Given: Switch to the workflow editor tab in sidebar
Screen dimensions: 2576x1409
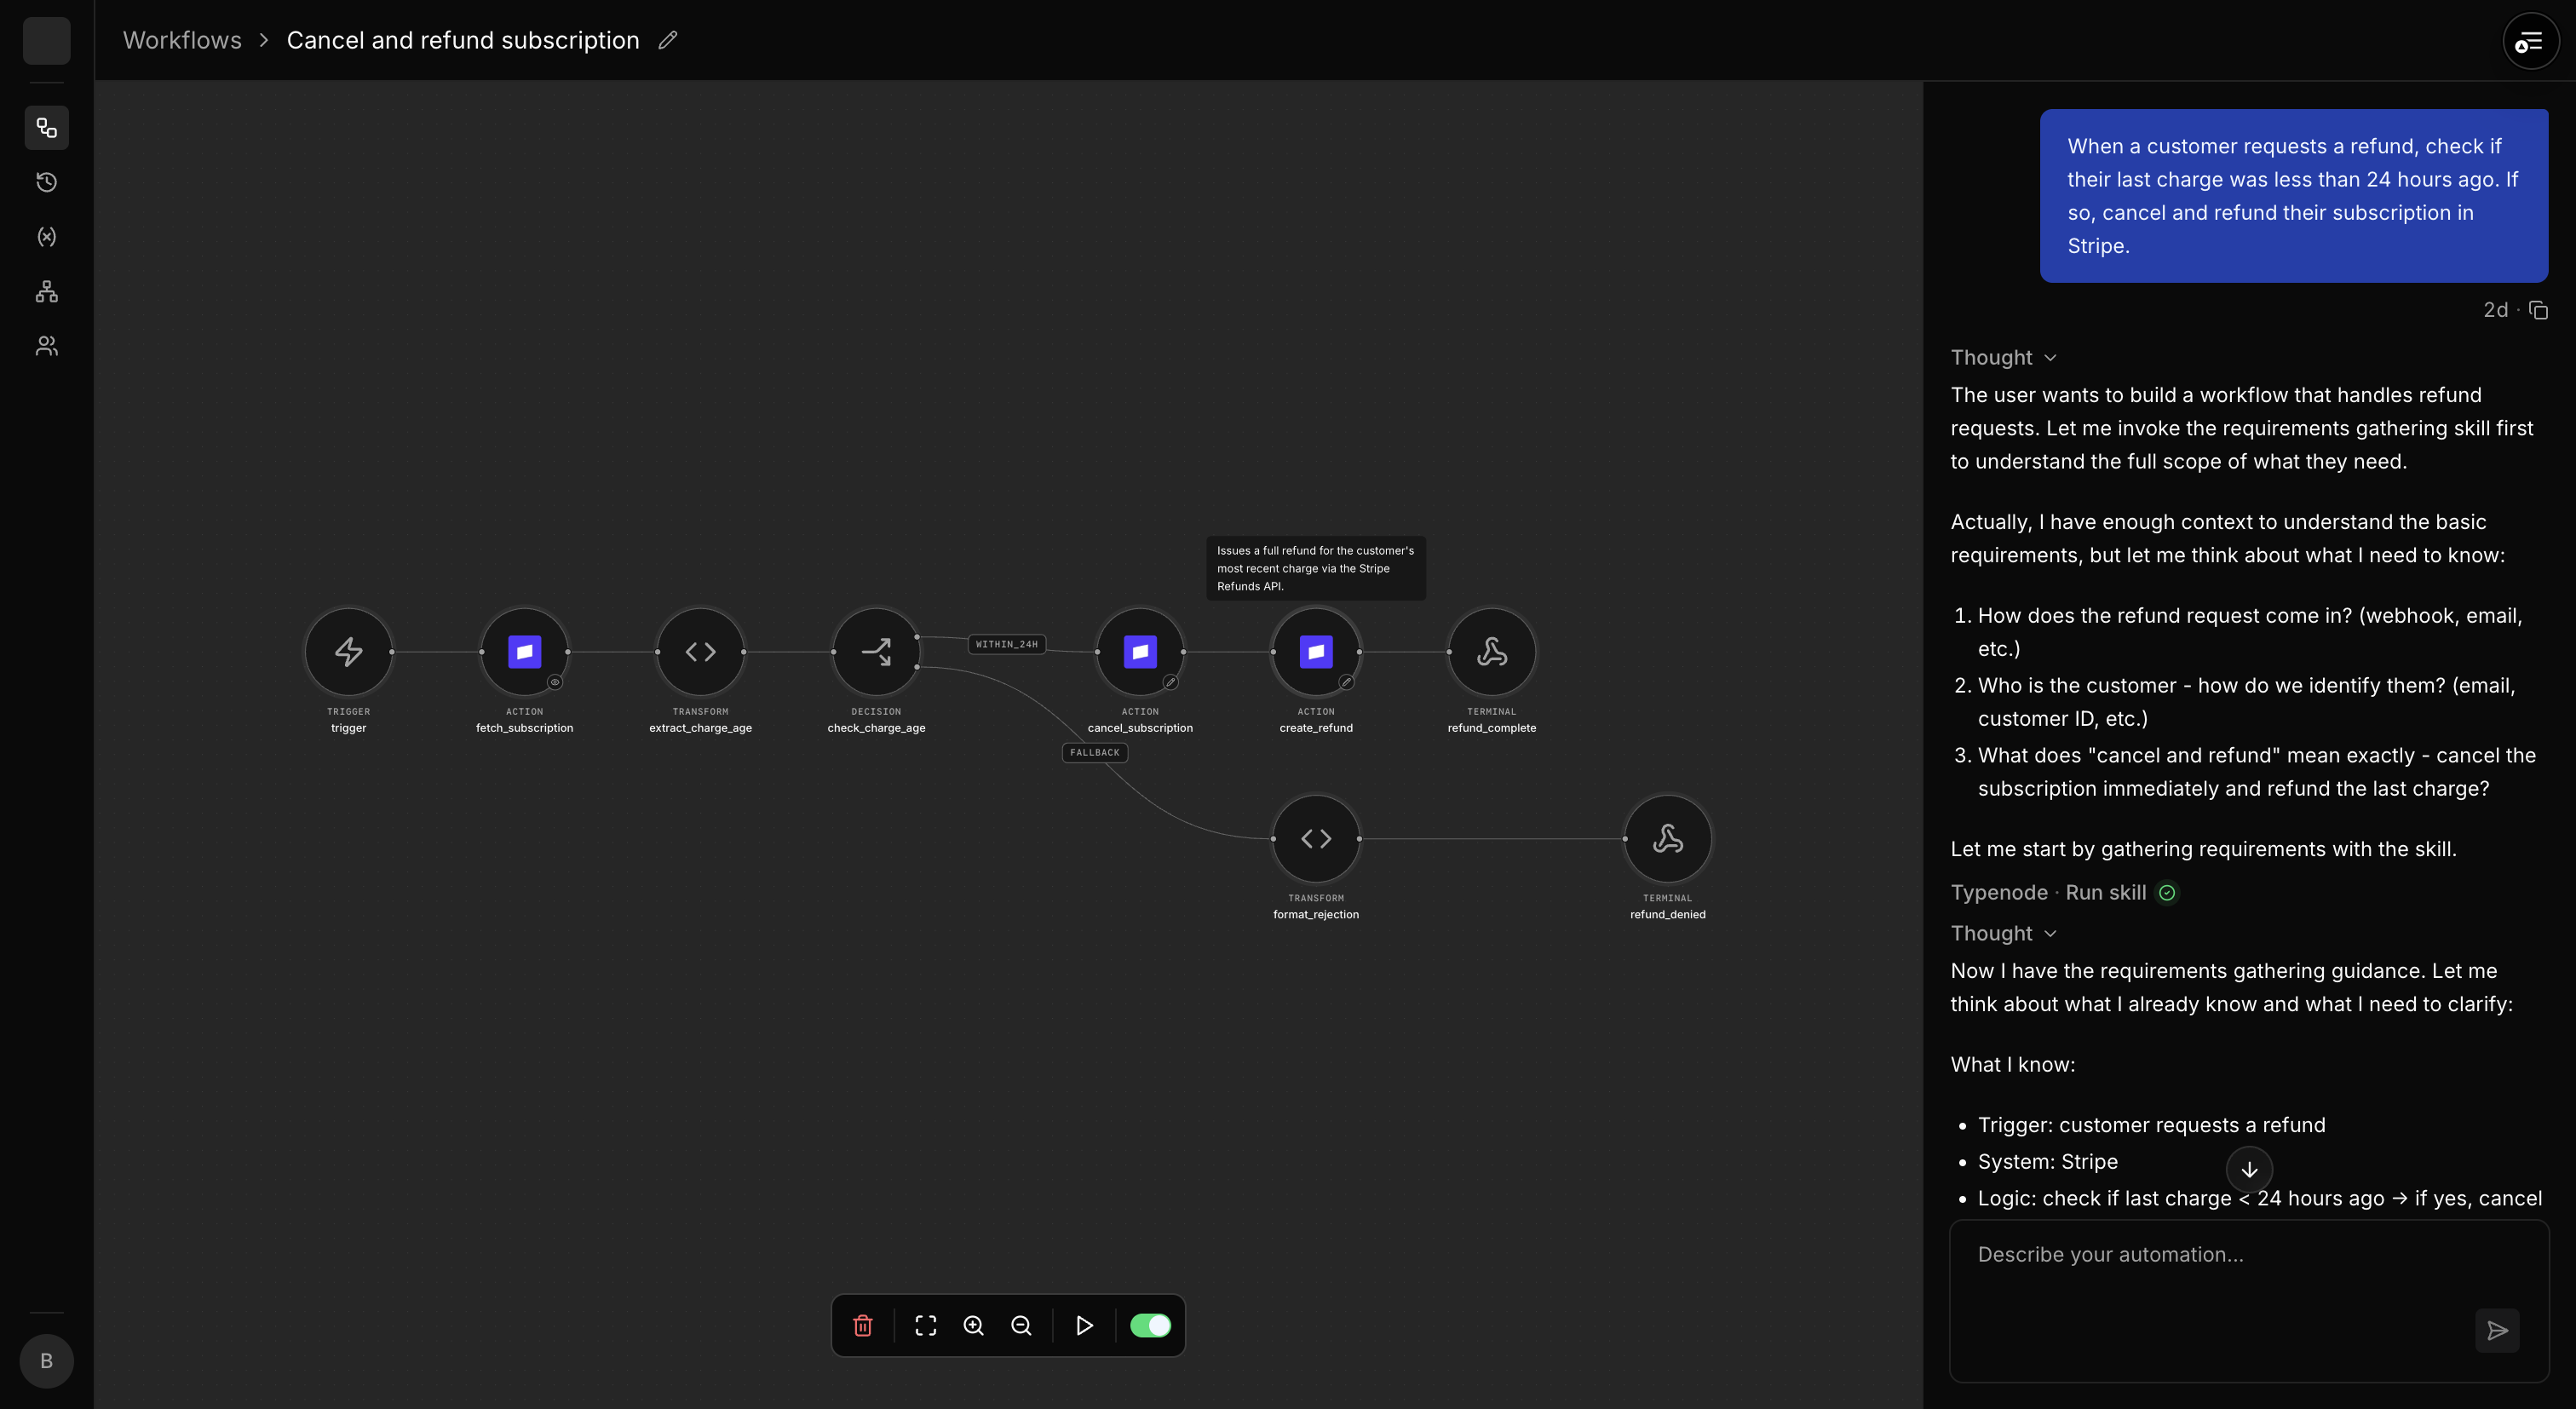Looking at the screenshot, I should [x=46, y=127].
